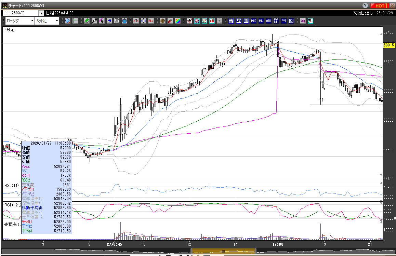Click the white eraser tool icon
The image size is (396, 256).
(109, 21)
